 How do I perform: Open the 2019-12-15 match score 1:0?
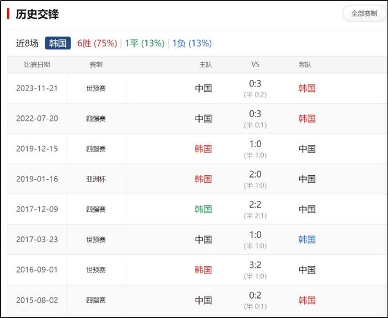point(255,144)
